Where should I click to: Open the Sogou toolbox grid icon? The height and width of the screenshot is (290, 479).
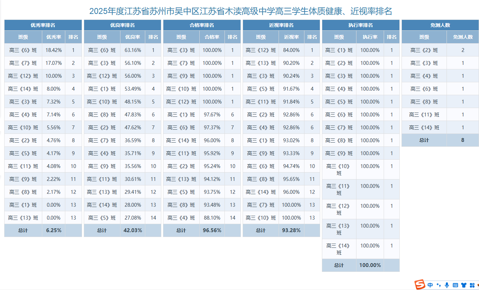(x=472, y=285)
